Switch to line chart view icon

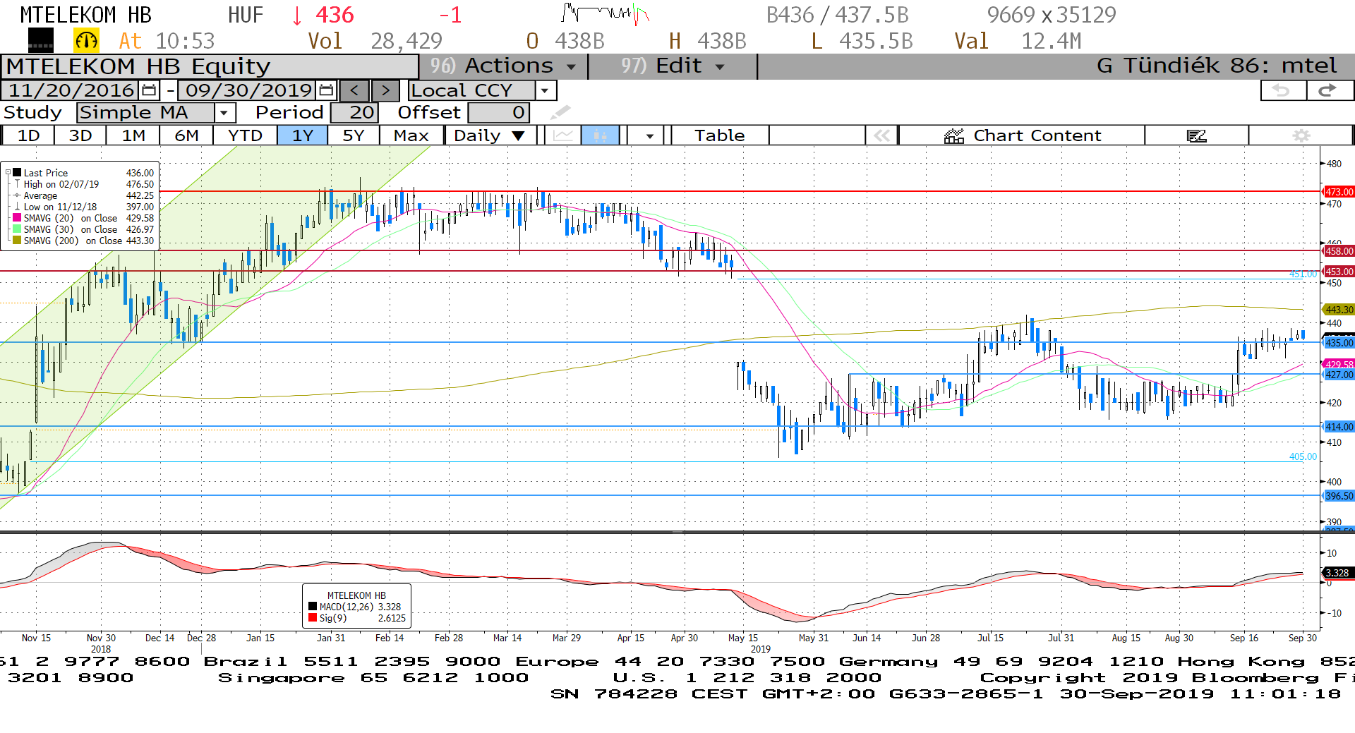pyautogui.click(x=563, y=135)
